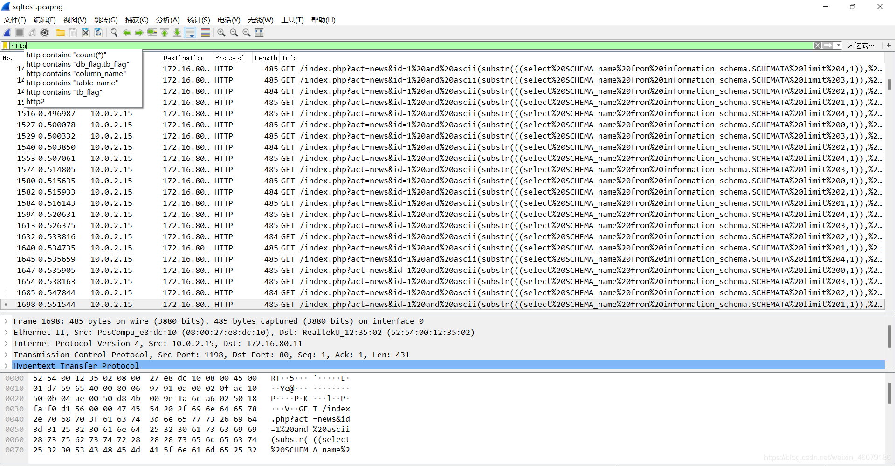Open the 帮助(H) menu
Image resolution: width=895 pixels, height=466 pixels.
324,20
